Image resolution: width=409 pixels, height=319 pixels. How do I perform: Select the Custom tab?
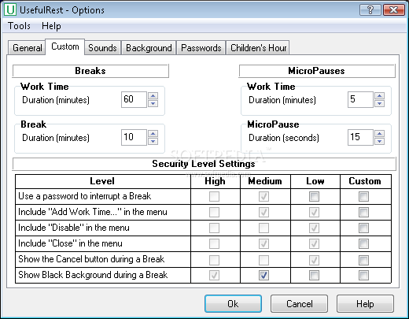point(65,46)
